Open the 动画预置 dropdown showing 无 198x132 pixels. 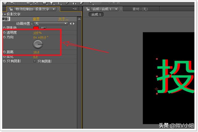pyautogui.click(x=51, y=23)
